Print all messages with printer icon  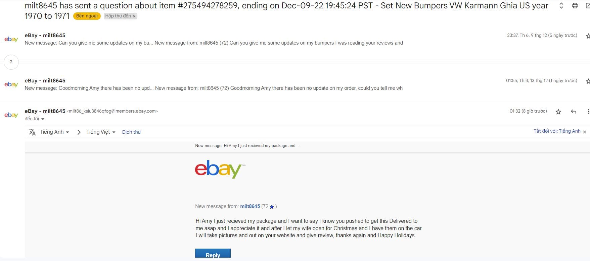click(x=575, y=6)
